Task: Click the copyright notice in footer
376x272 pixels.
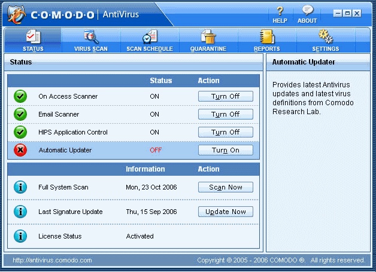Action: tap(281, 260)
